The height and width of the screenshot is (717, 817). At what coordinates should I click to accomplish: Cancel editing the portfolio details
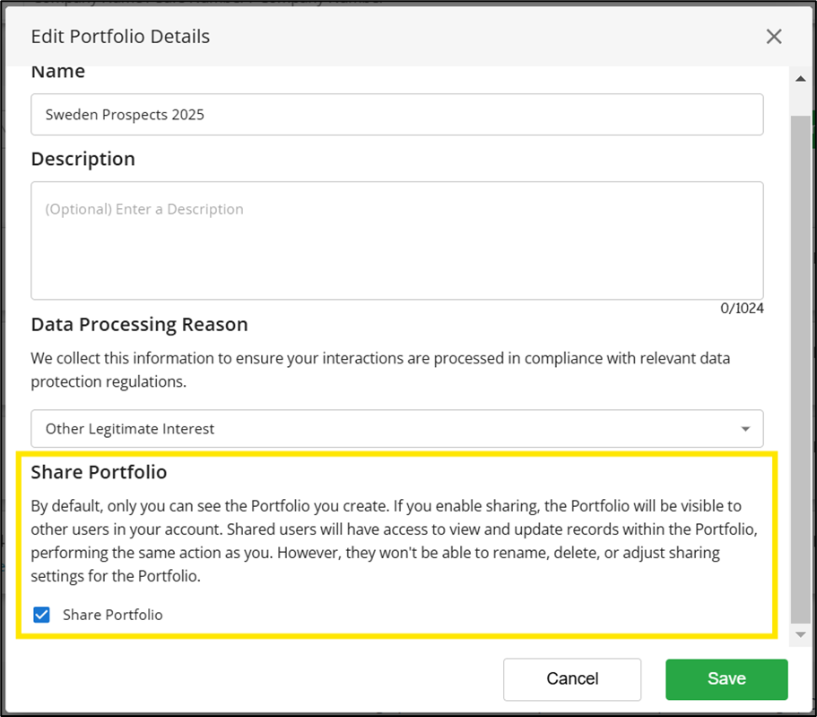[x=572, y=679]
